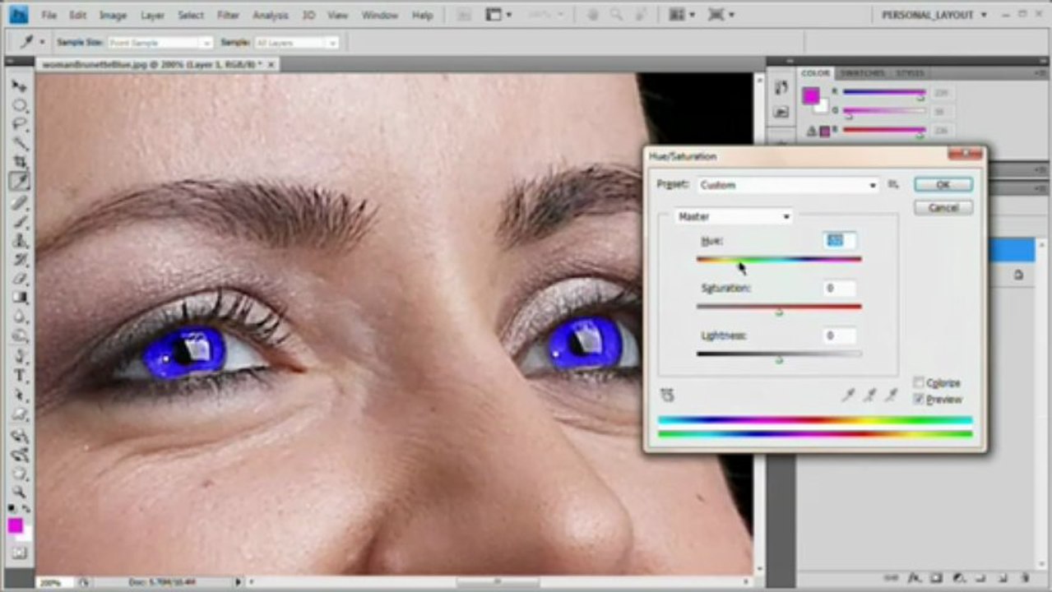Select the Pen tool

[x=19, y=357]
